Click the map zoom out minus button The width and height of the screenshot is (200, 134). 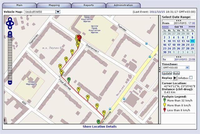tap(10, 82)
